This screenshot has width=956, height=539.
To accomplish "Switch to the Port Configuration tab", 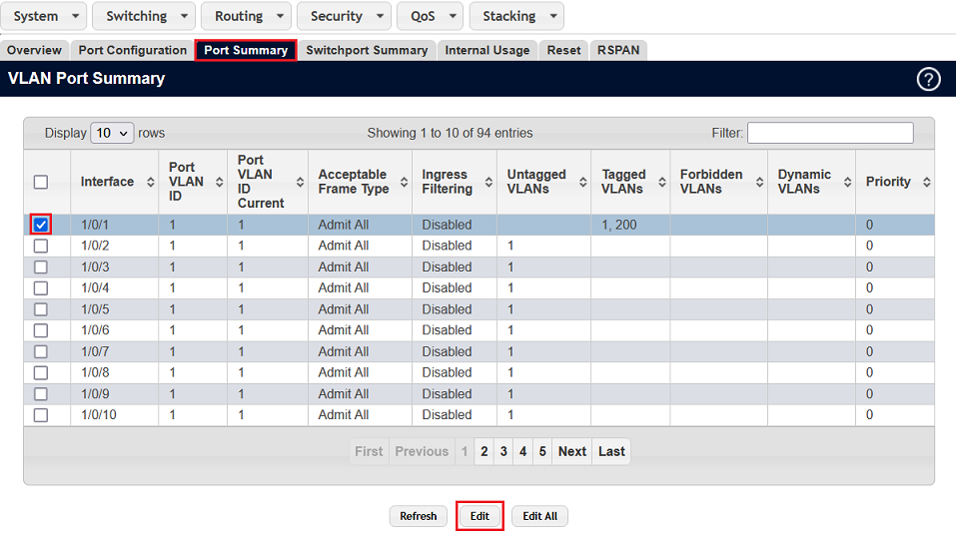I will pyautogui.click(x=132, y=50).
